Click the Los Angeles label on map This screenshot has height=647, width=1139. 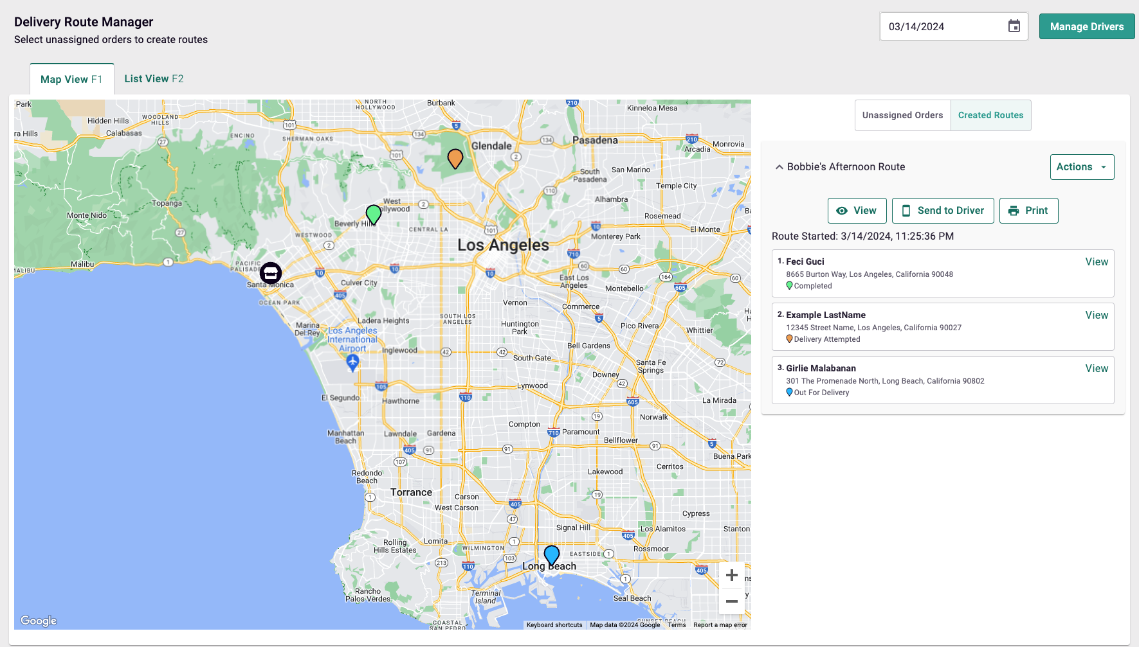[503, 245]
